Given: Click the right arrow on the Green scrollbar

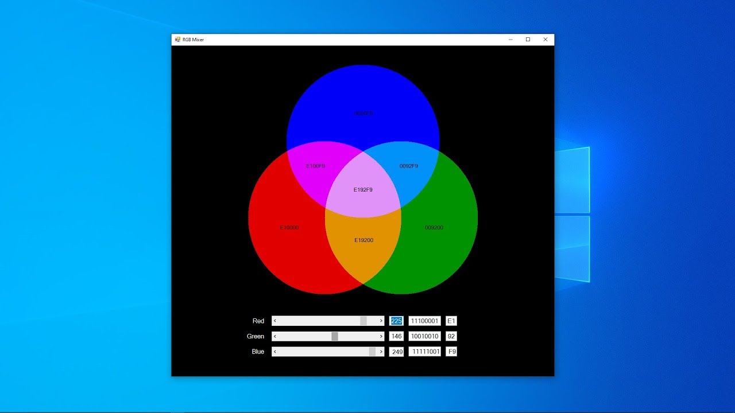Looking at the screenshot, I should (381, 336).
